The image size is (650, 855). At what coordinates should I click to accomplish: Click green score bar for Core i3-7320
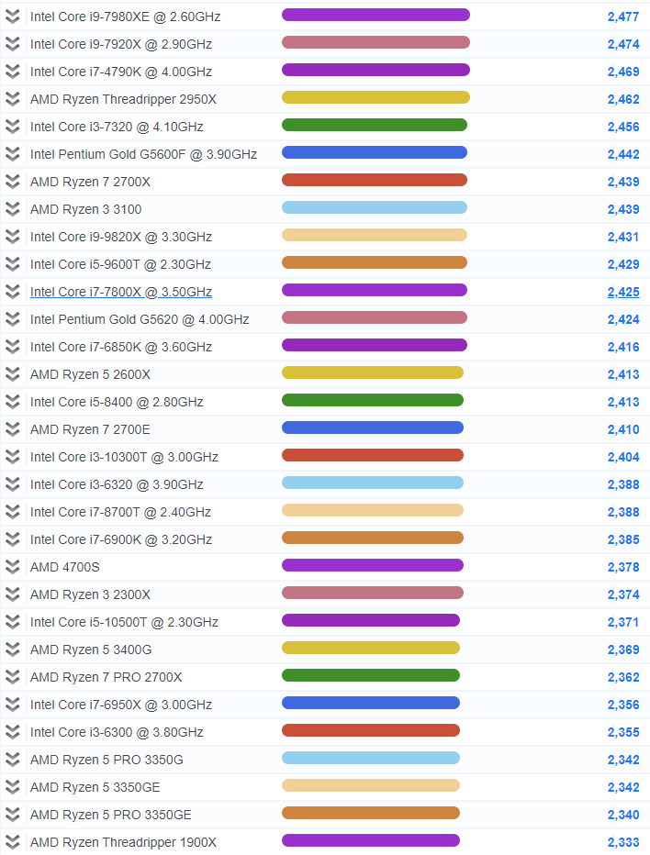click(x=375, y=125)
